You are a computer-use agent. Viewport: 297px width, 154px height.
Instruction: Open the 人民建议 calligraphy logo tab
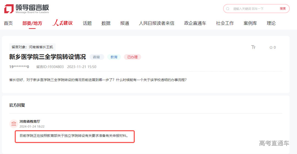tap(62, 23)
